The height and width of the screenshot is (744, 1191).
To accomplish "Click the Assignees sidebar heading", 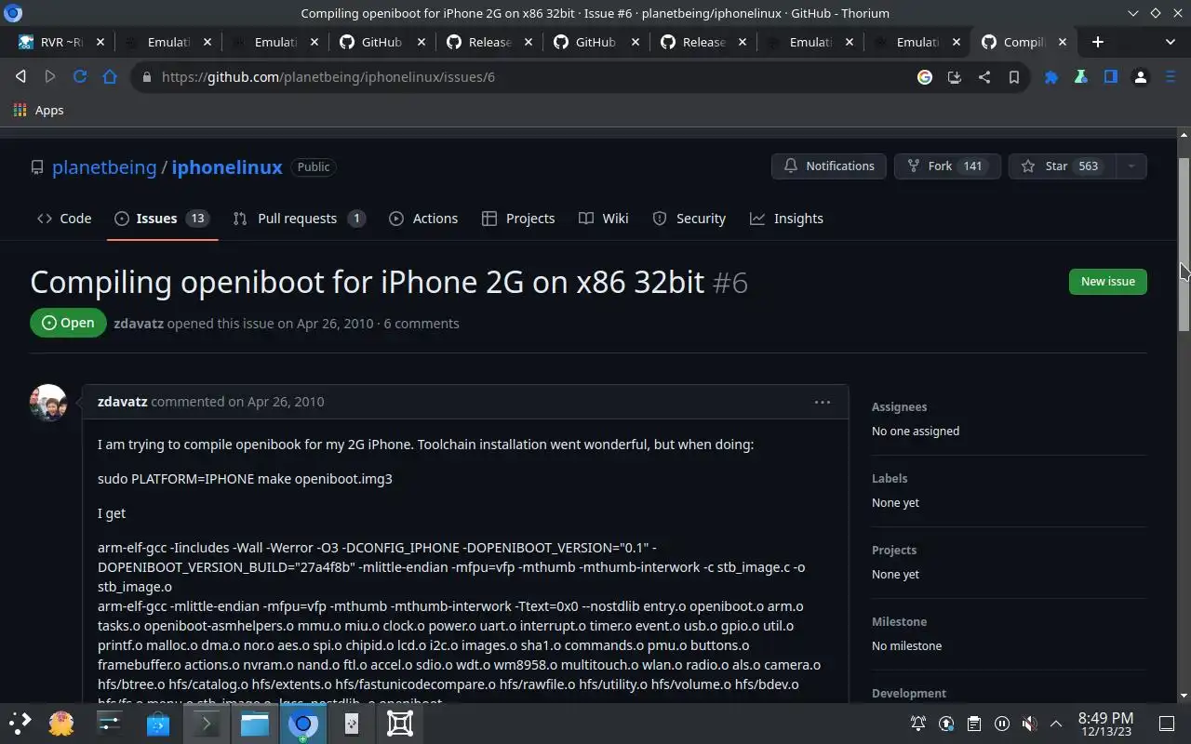I will point(899,406).
